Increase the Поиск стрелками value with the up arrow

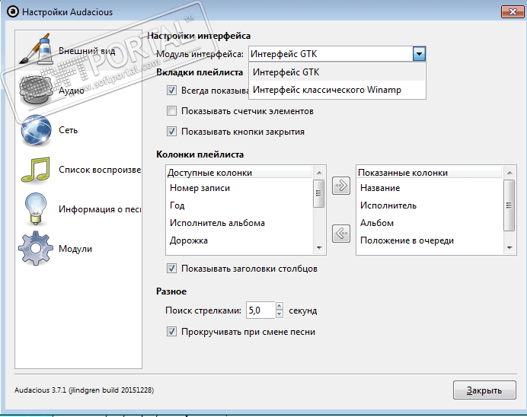click(x=279, y=306)
